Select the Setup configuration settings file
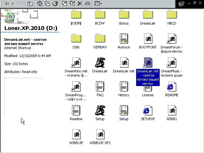The width and height of the screenshot is (204, 153). [x=124, y=113]
